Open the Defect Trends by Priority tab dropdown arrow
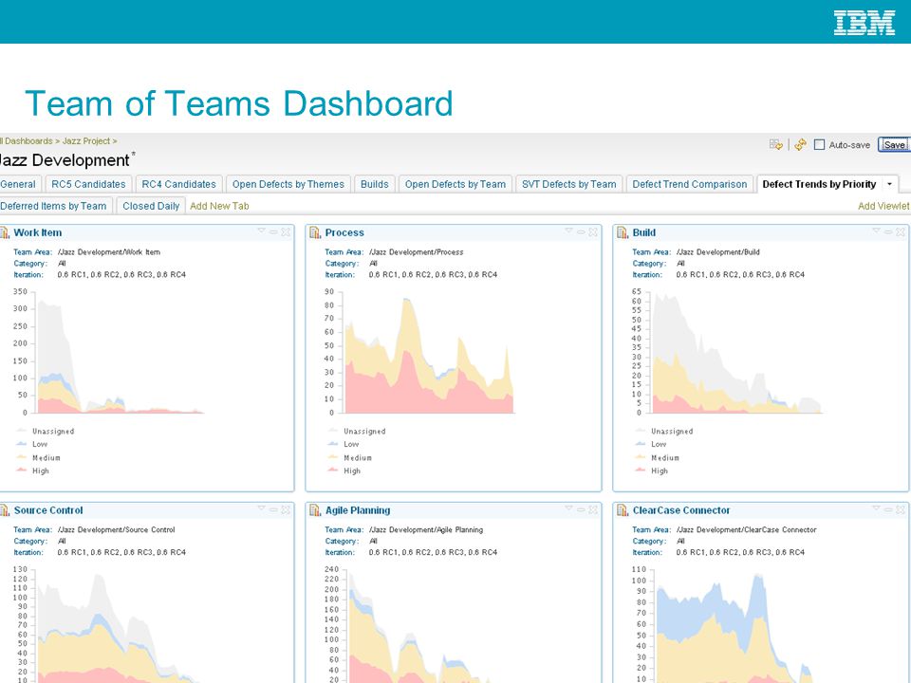911x683 pixels. (889, 184)
